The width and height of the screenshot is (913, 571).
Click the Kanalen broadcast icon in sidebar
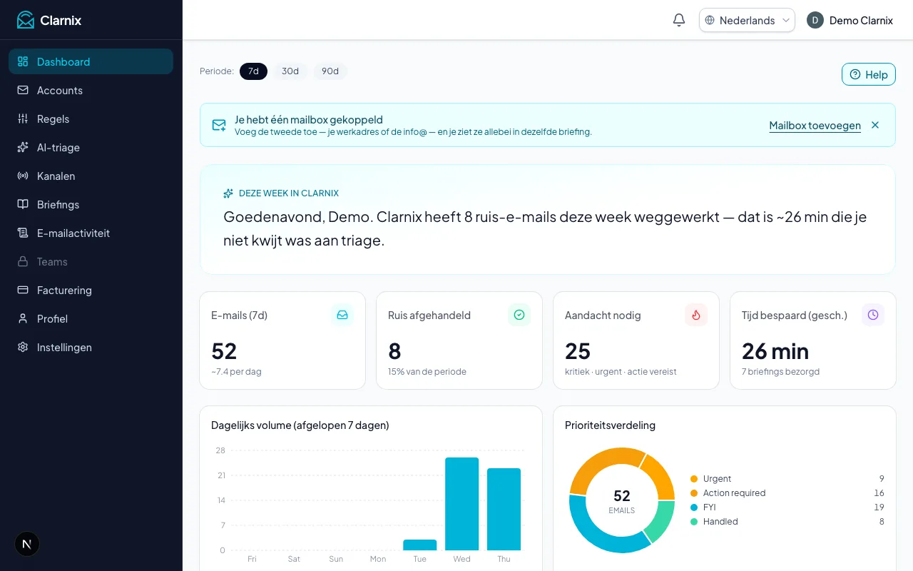click(23, 176)
